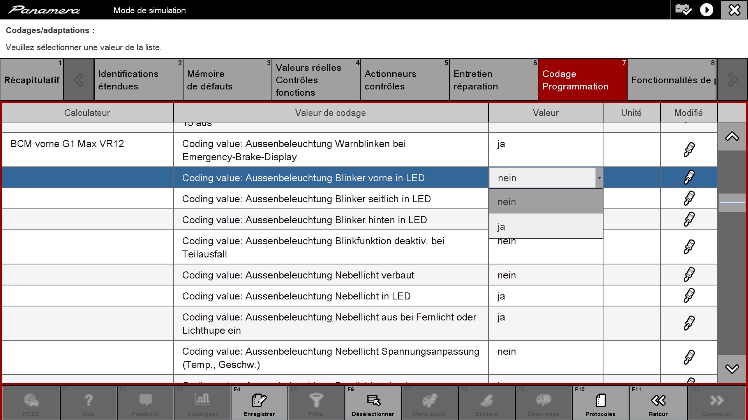The image size is (748, 420).
Task: Select the Blinker seitlich in LED coding value
Action: click(x=330, y=199)
